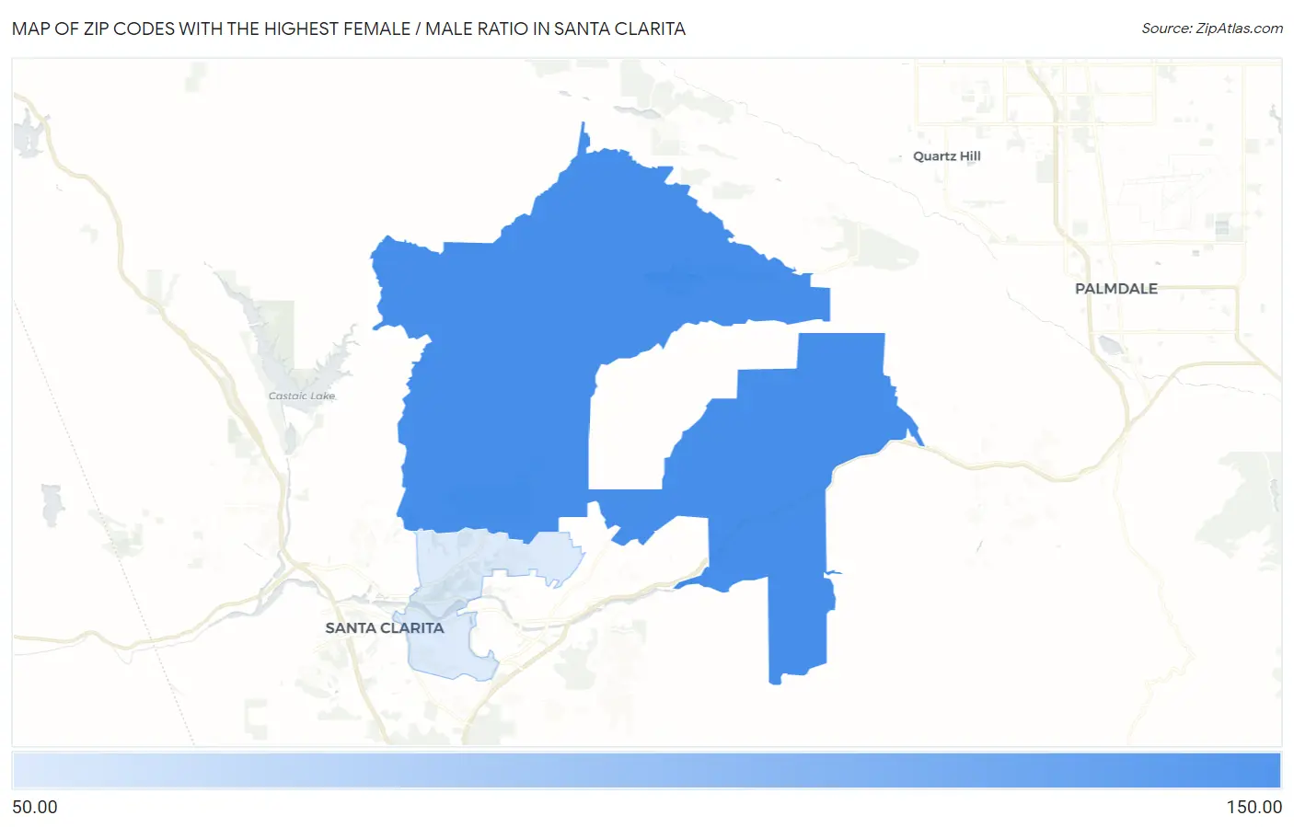Click the SANTA CLARITA city label
Screen dimensions: 1294x827
coord(385,628)
